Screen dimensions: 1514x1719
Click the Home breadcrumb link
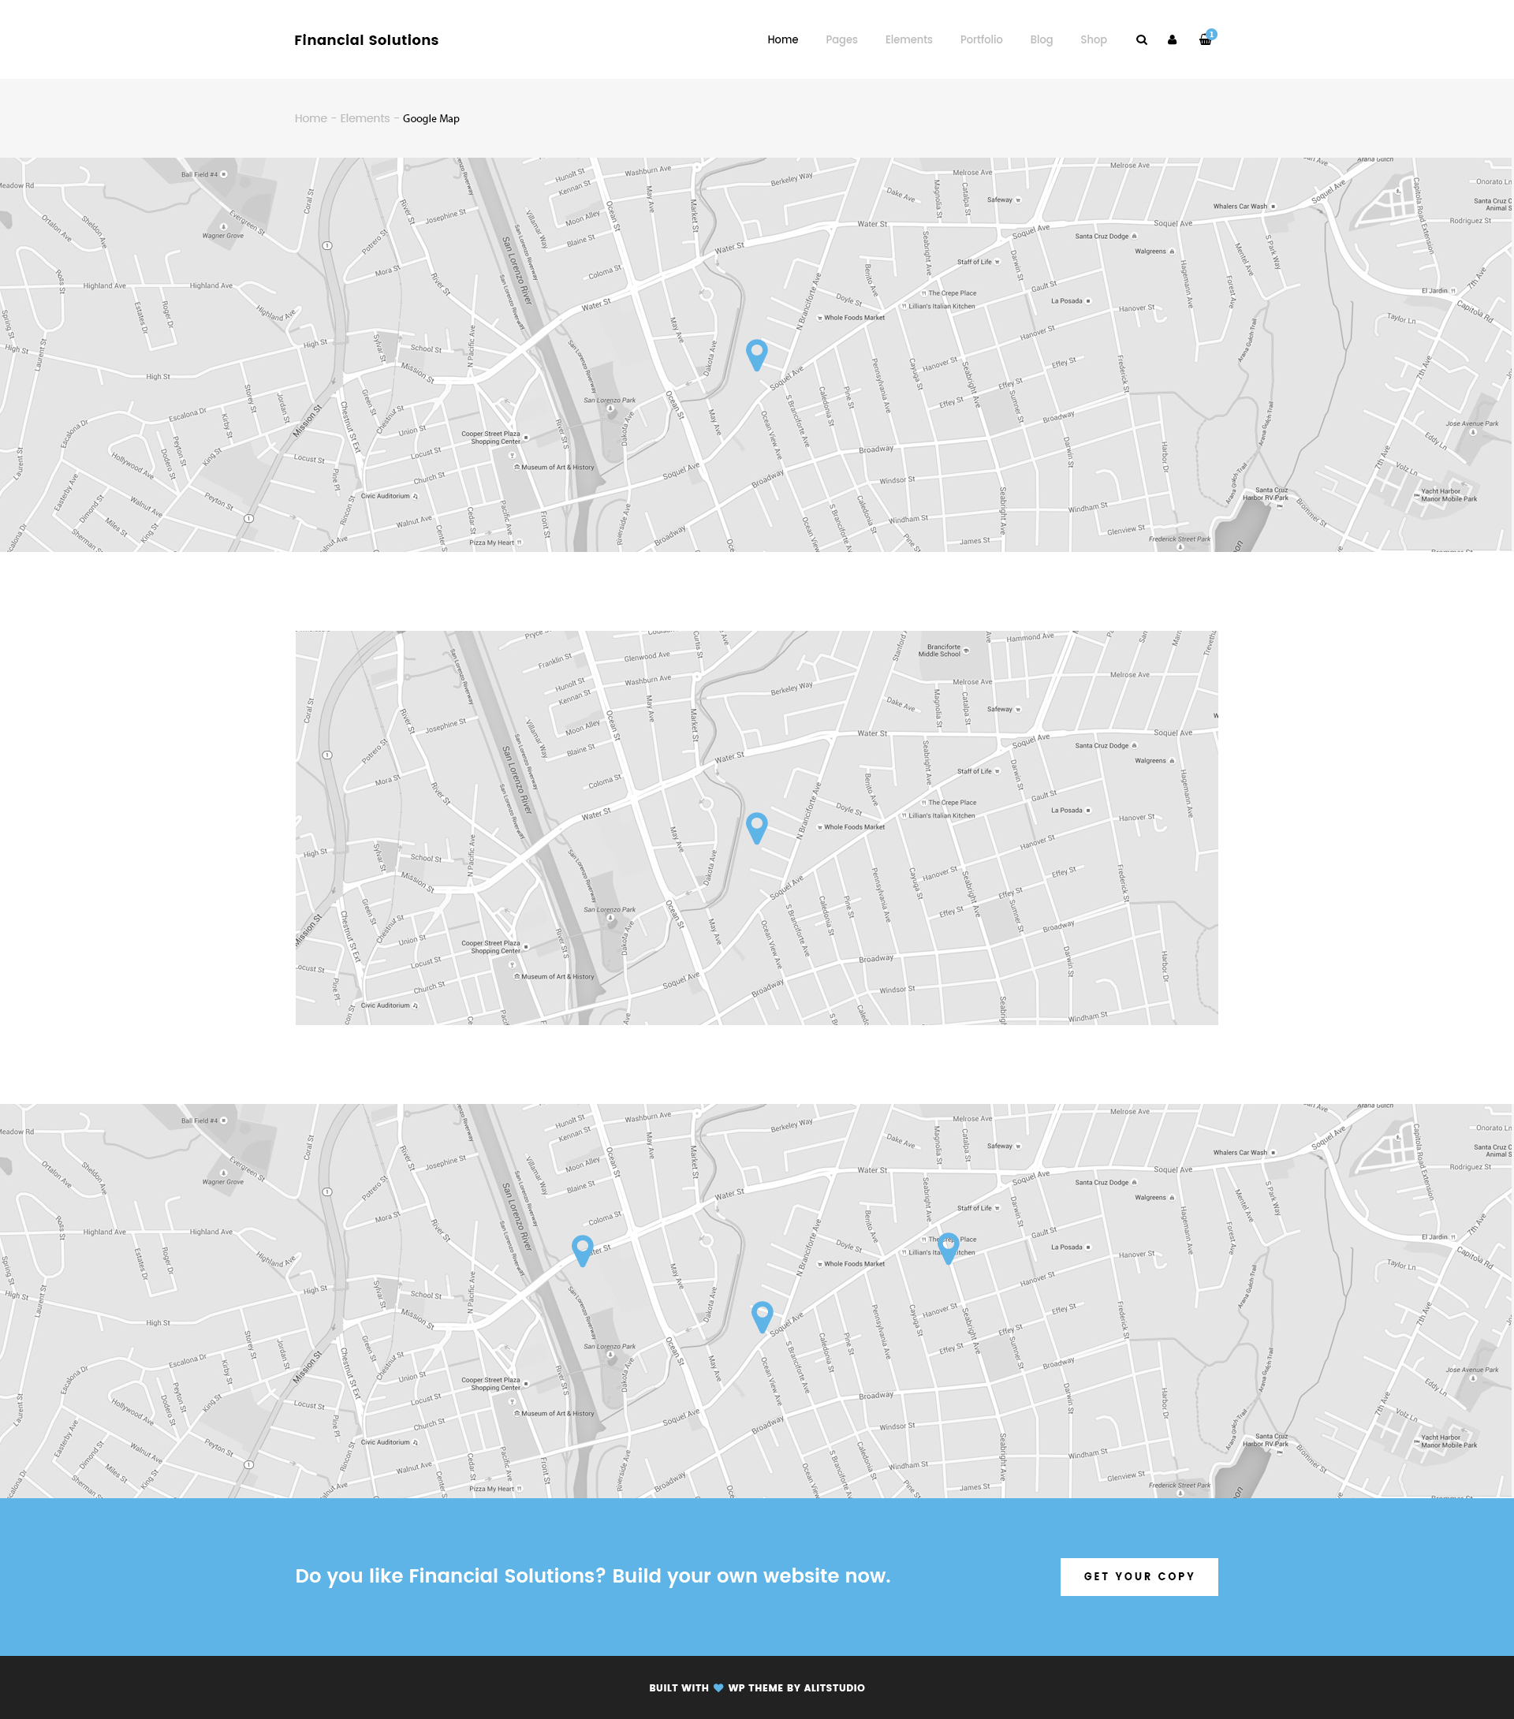pyautogui.click(x=311, y=118)
